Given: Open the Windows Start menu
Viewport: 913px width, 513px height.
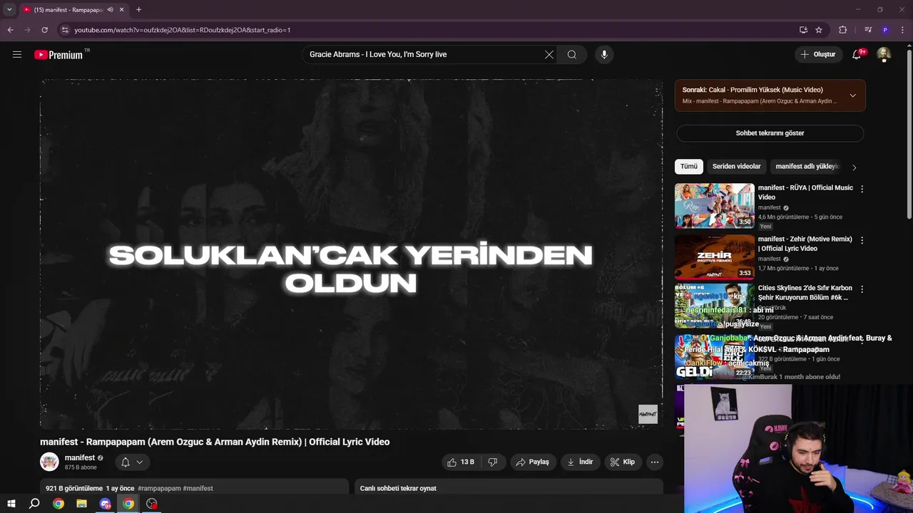Looking at the screenshot, I should (11, 504).
